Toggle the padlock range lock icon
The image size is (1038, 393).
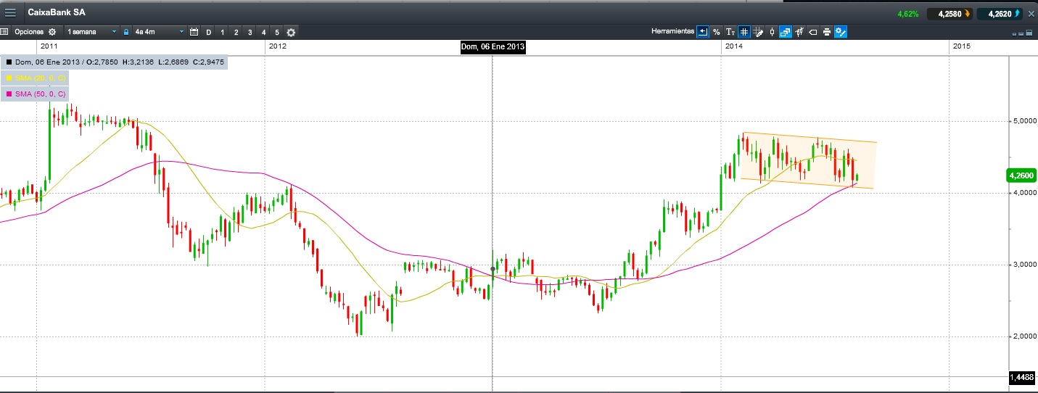(x=126, y=32)
